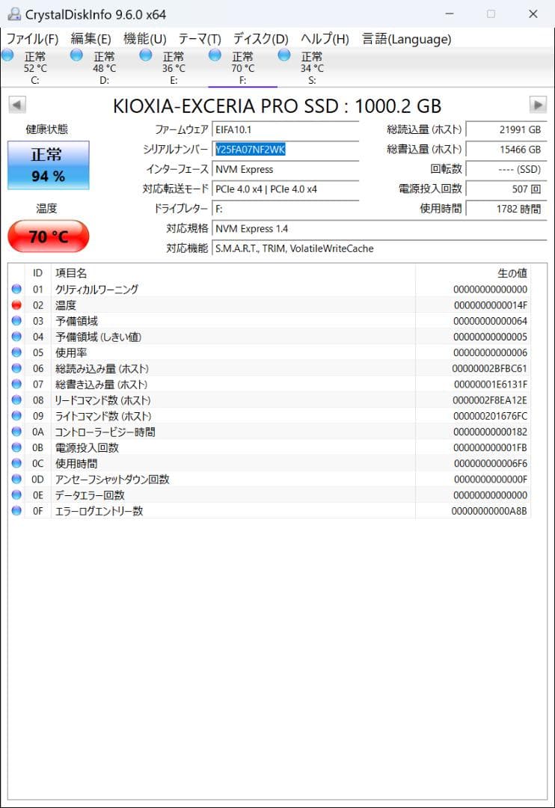This screenshot has width=555, height=808.
Task: Go to previous disk with left arrow
Action: (x=17, y=105)
